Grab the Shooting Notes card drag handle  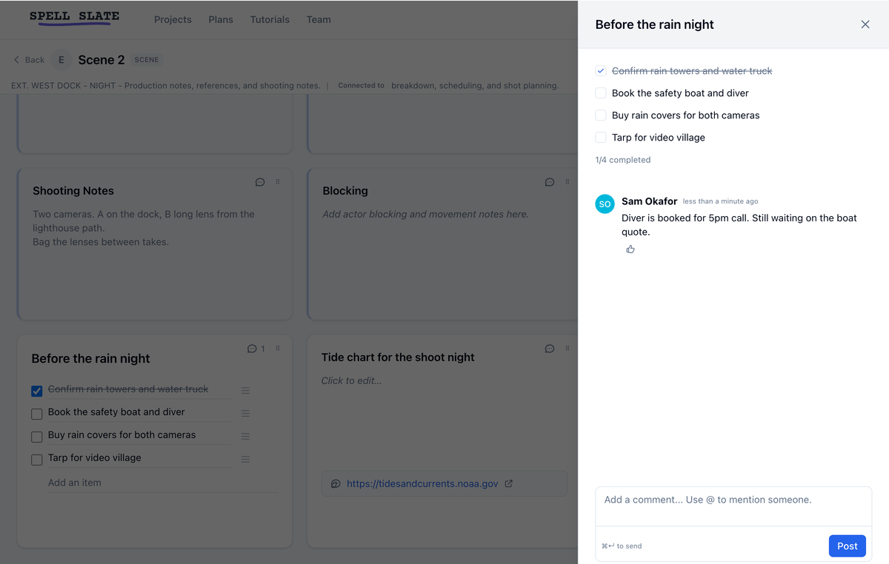tap(278, 182)
